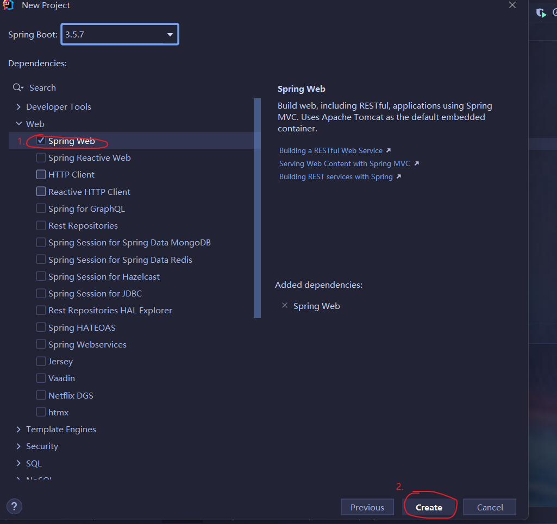
Task: Select Spring Session for Spring Data Redis
Action: 41,260
